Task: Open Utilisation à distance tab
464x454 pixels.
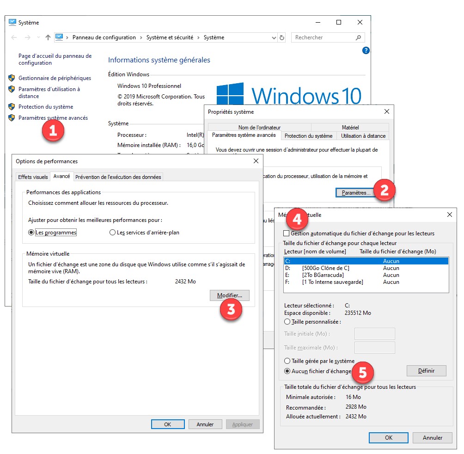Action: [363, 136]
